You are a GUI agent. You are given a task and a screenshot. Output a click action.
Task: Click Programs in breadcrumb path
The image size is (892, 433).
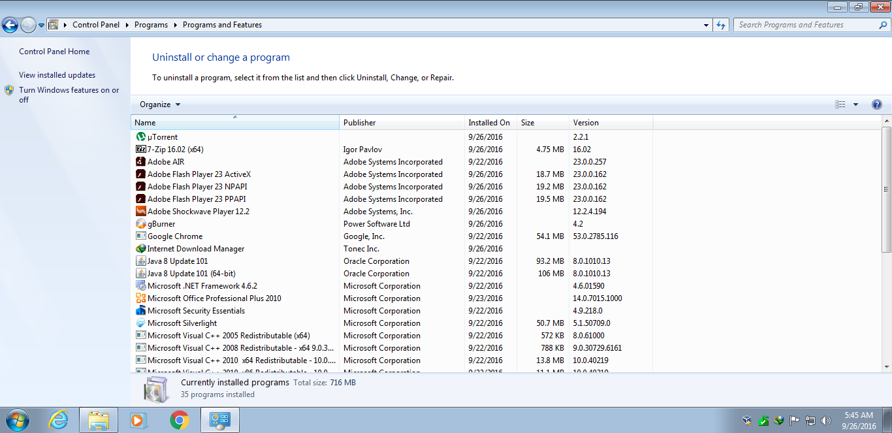151,25
